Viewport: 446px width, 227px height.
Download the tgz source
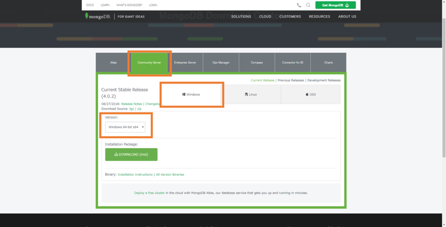click(132, 108)
